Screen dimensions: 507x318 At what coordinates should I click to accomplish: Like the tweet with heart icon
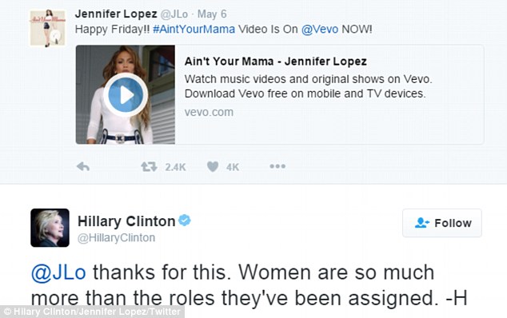pyautogui.click(x=213, y=167)
